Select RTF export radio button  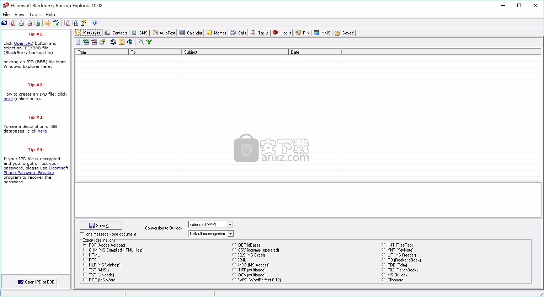pos(85,260)
